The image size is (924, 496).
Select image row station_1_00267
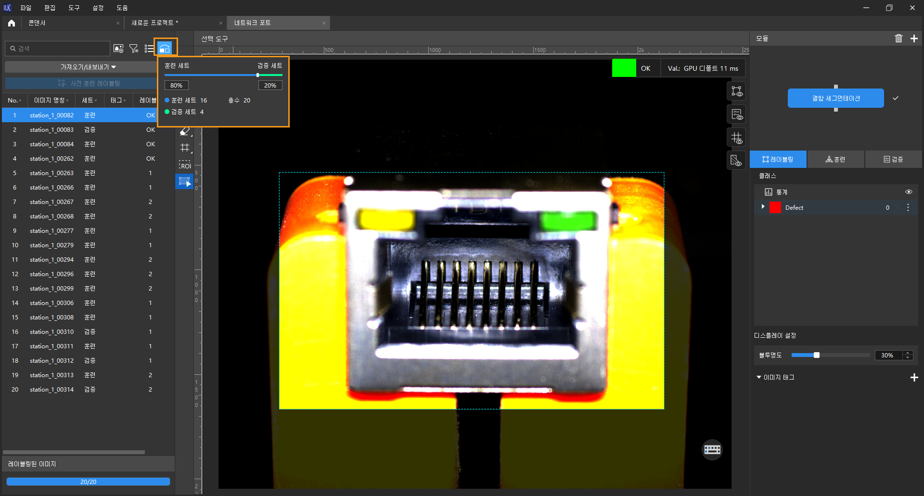(51, 202)
